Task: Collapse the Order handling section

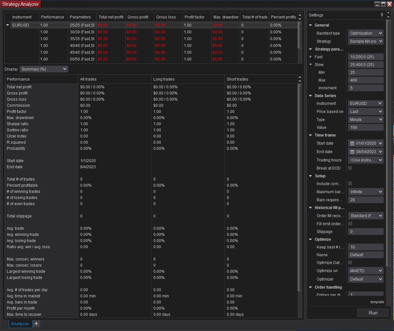Action: click(x=311, y=287)
